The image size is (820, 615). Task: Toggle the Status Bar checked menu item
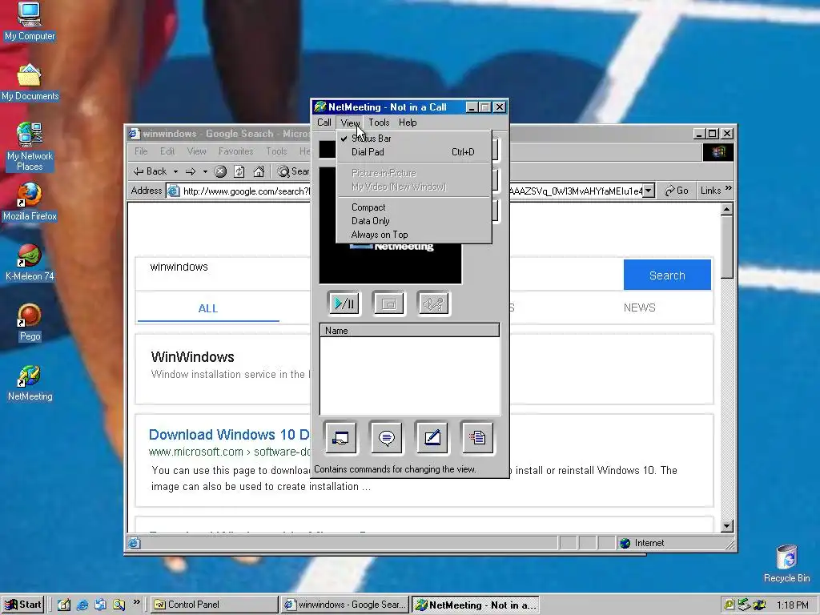(x=414, y=139)
